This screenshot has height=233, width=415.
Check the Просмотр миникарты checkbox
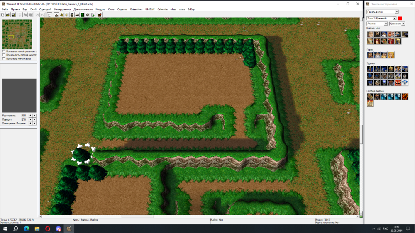pos(4,59)
